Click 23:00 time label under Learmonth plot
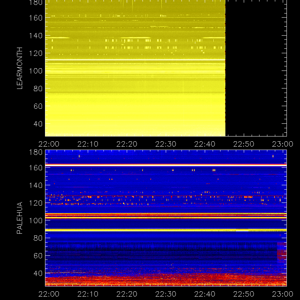Image resolution: width=300 pixels, height=300 pixels. 283,144
